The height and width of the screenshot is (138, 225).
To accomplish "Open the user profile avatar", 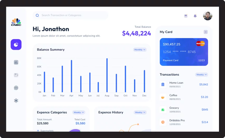I will 207,16.
